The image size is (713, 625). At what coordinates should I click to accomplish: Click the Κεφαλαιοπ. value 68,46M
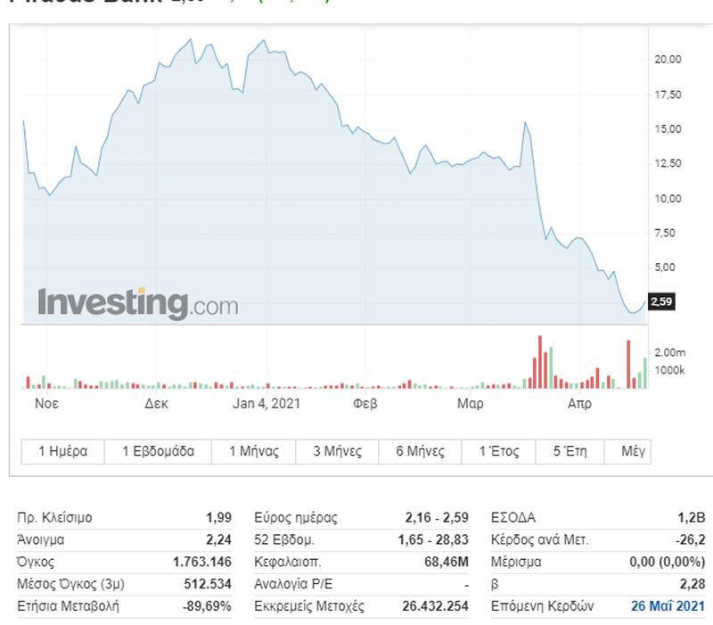tap(447, 562)
